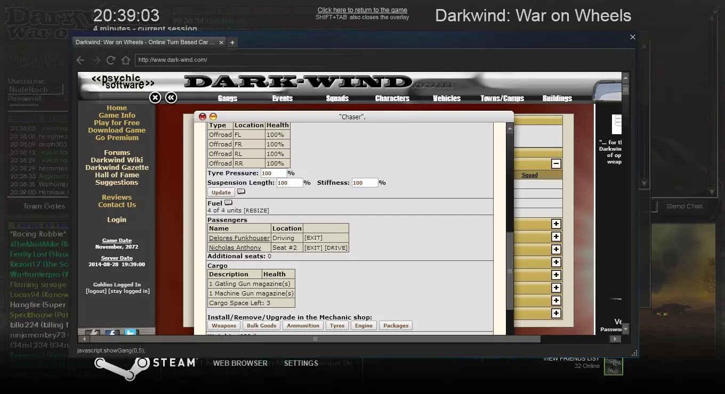Open passenger Delores Funkhouser's profile link
This screenshot has height=394, width=725.
tap(239, 238)
